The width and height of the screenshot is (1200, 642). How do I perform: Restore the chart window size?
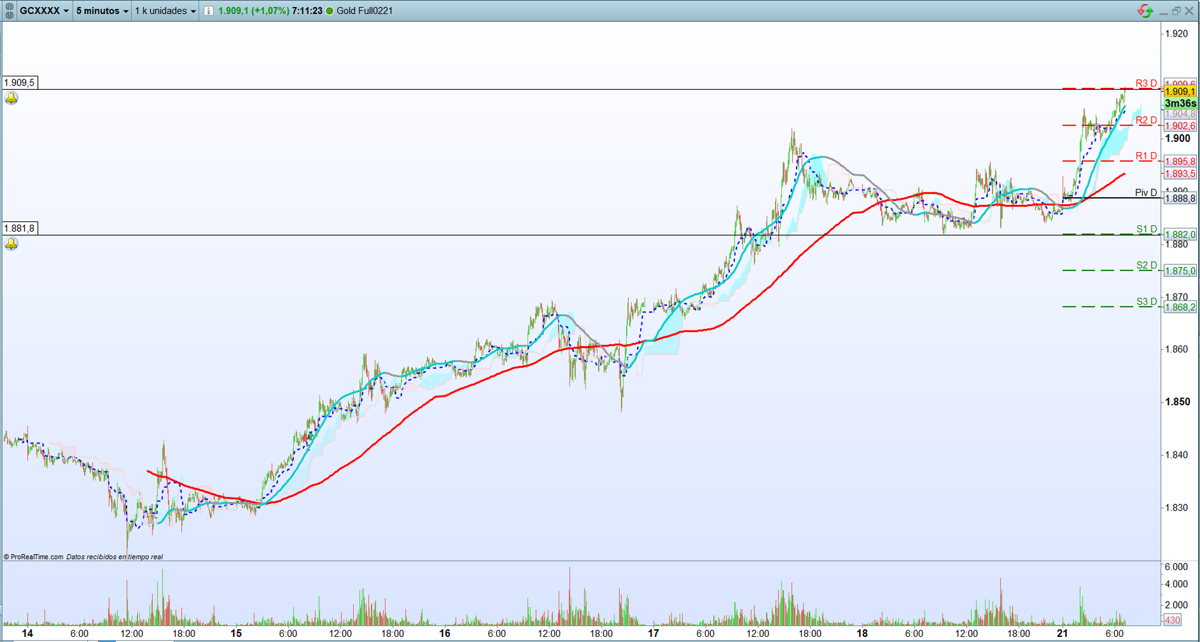tap(1176, 11)
